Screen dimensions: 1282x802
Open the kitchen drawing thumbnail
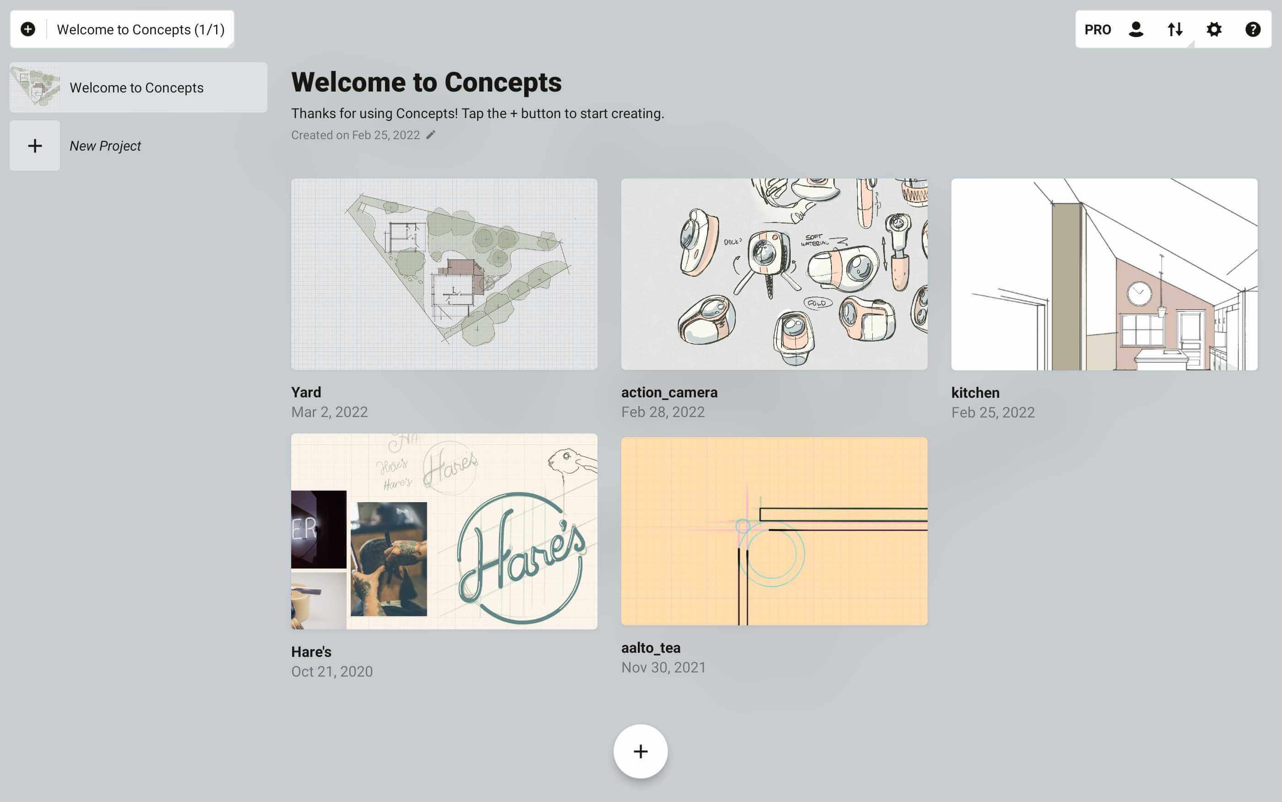click(x=1104, y=274)
